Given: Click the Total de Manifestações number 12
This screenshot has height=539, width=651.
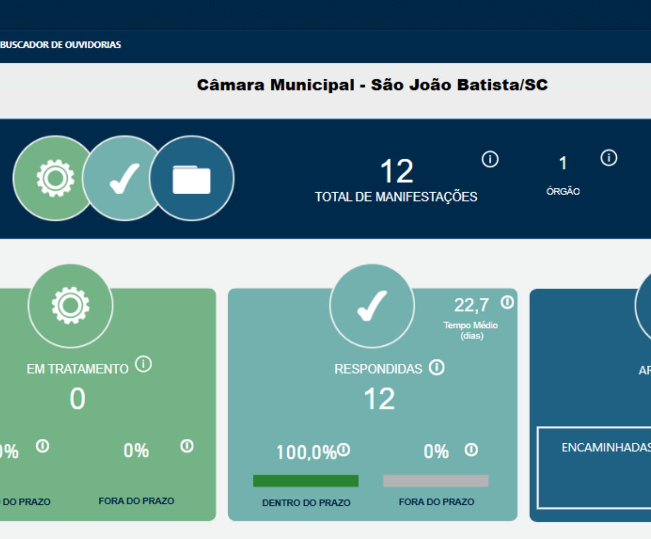Looking at the screenshot, I should click(396, 172).
